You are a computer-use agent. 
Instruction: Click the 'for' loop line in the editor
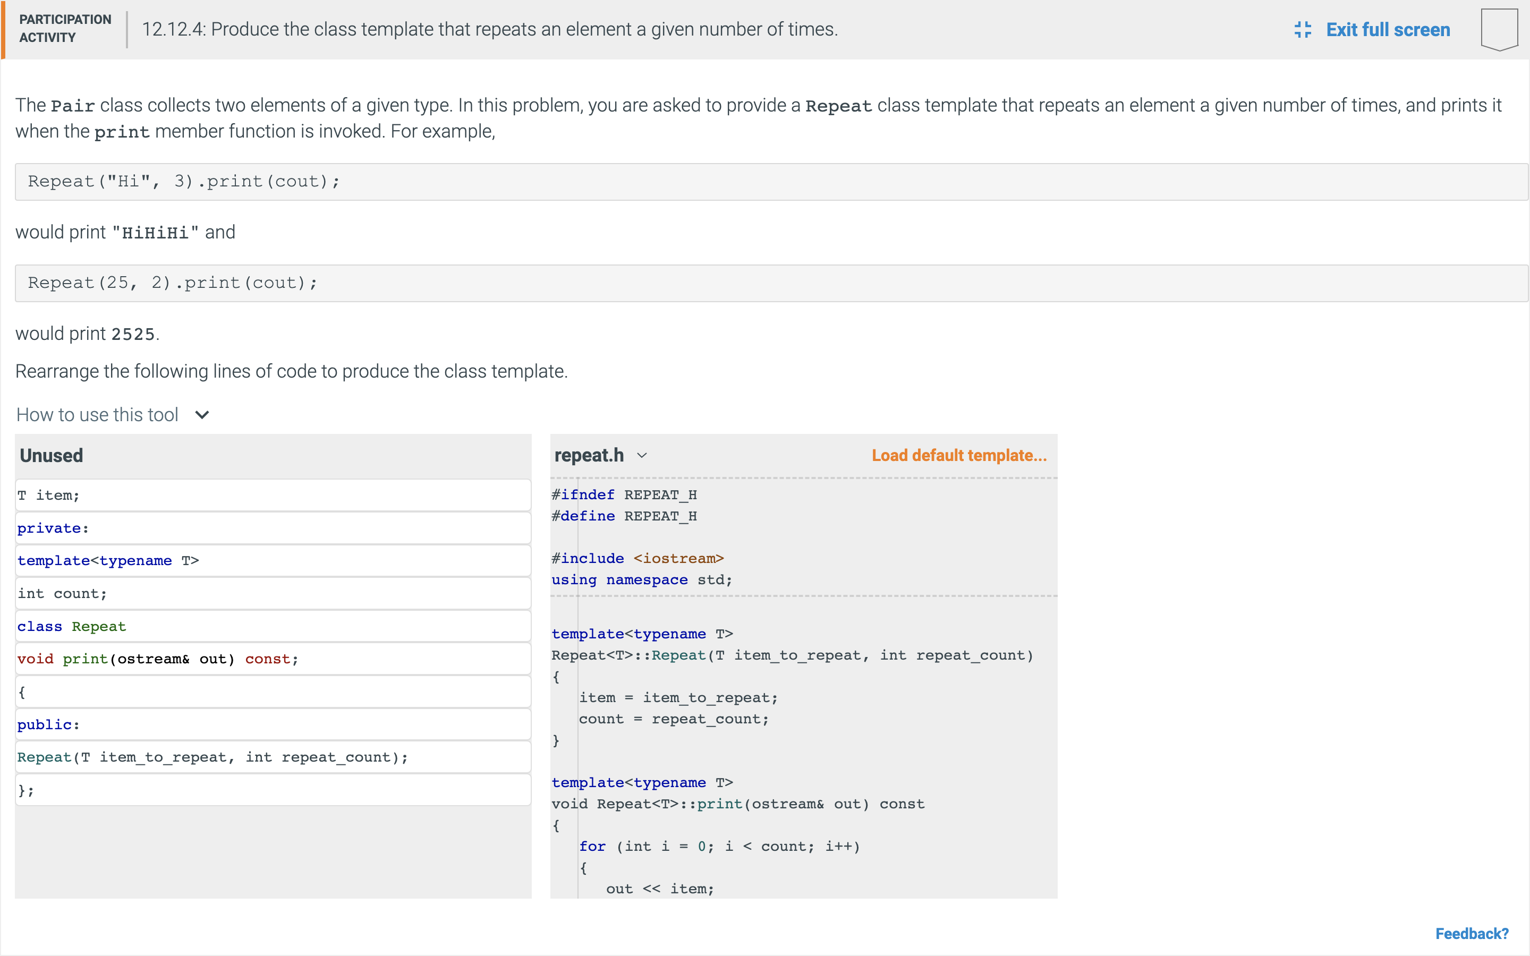719,847
